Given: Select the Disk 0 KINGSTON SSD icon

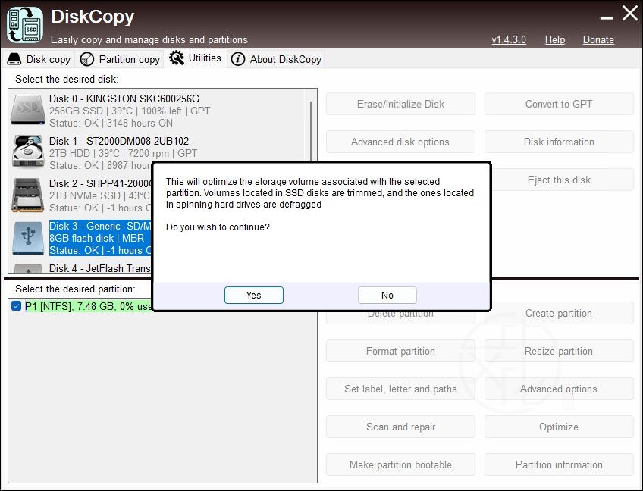Looking at the screenshot, I should point(28,110).
